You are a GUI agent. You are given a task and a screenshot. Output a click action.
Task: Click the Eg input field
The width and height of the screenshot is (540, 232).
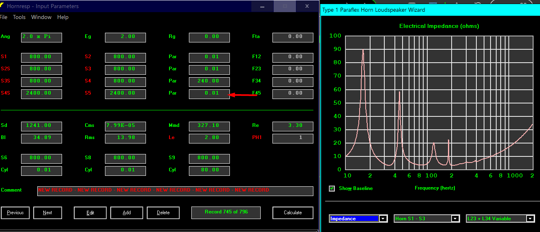tap(125, 38)
